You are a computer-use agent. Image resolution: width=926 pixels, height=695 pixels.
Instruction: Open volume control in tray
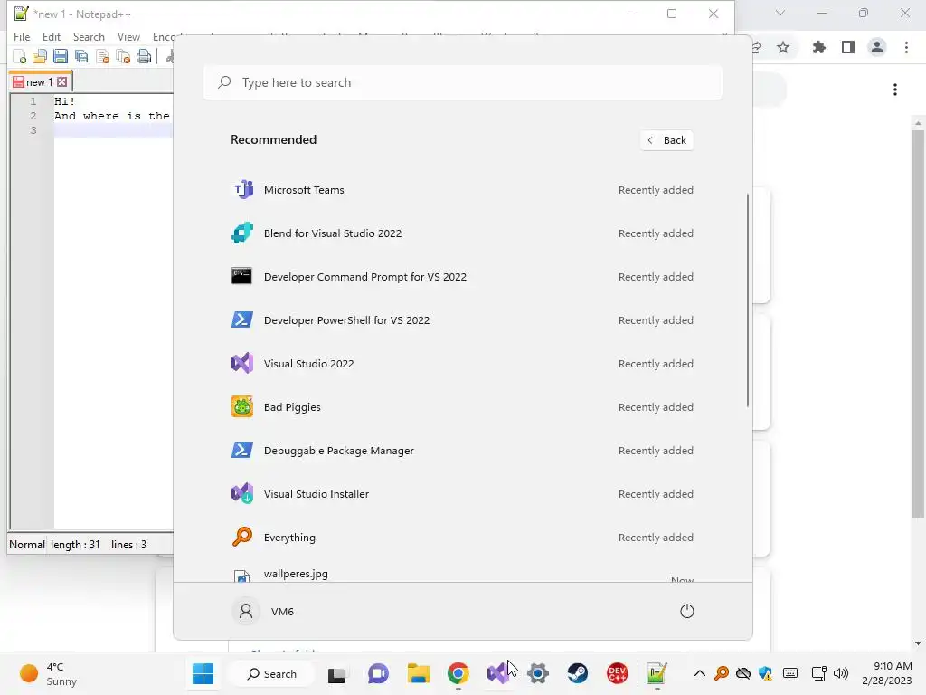pos(841,673)
